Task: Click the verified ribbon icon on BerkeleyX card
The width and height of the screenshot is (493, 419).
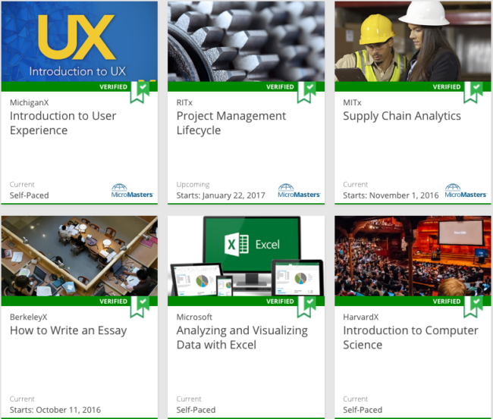Action: (x=140, y=307)
